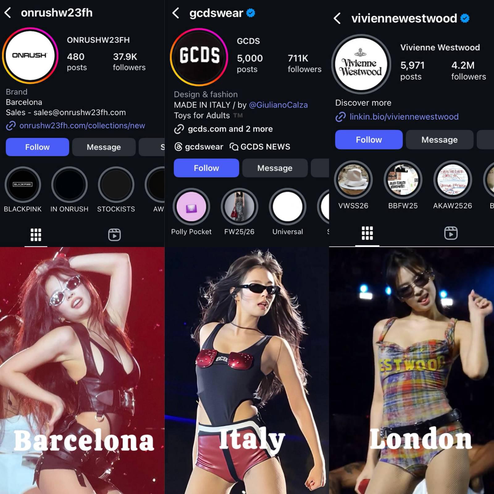Open Reels tab on viviennewestwood profile
Viewport: 494px width, 494px height.
(x=451, y=233)
